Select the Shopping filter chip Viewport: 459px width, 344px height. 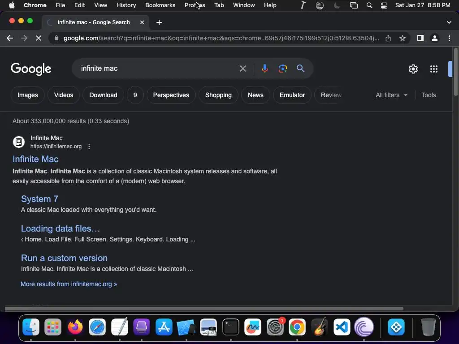pyautogui.click(x=218, y=95)
